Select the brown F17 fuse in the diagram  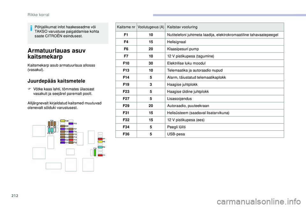(x=71, y=129)
